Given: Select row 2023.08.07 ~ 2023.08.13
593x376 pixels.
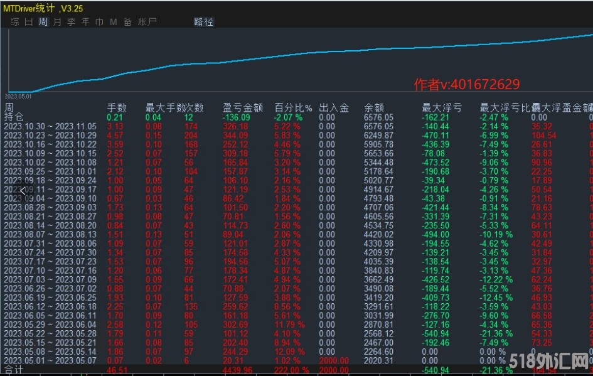Looking at the screenshot, I should [50, 235].
